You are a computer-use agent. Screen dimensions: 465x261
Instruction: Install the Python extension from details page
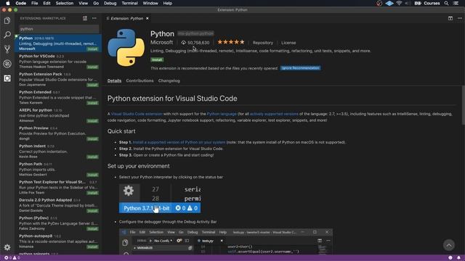click(157, 59)
